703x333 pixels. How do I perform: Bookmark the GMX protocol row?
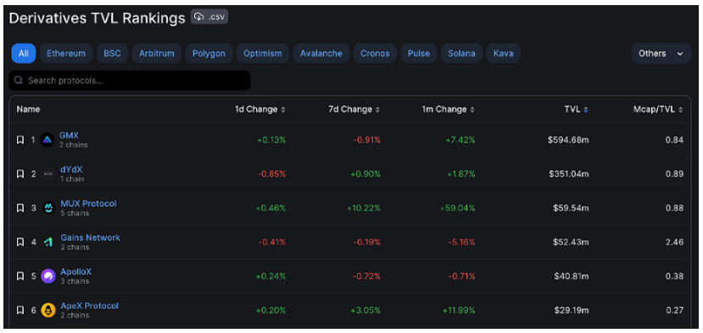point(20,140)
